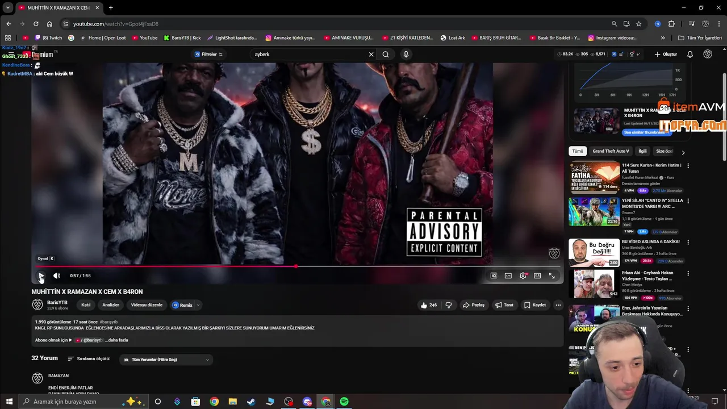The height and width of the screenshot is (409, 727).
Task: Open Spotify from the taskbar
Action: [344, 402]
